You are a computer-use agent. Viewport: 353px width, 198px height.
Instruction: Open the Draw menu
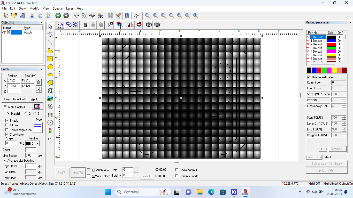[22, 9]
